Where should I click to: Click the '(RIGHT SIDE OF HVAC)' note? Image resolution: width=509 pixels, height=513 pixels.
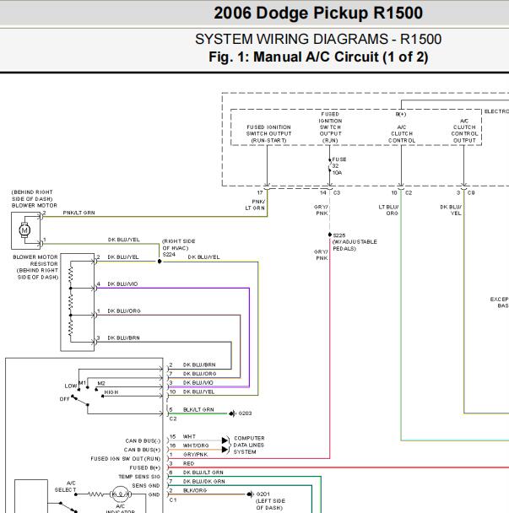click(x=179, y=245)
